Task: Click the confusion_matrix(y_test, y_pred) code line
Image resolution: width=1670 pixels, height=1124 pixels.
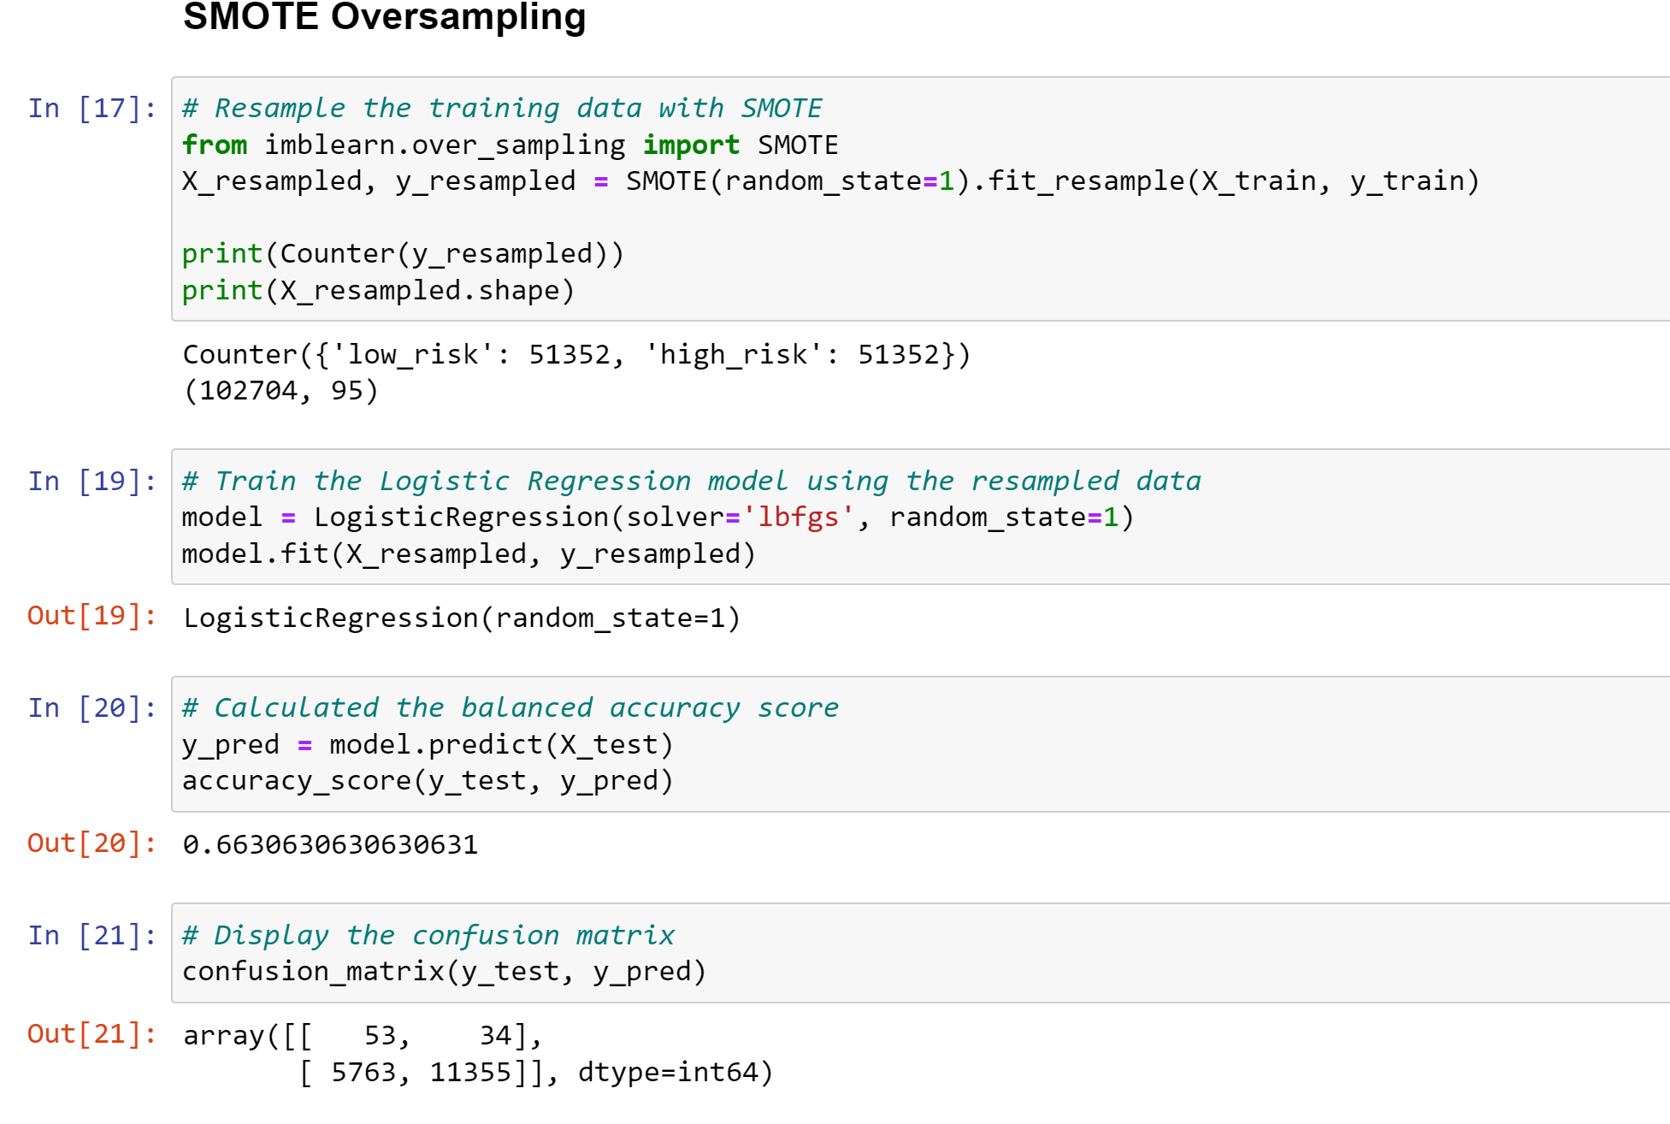Action: [444, 972]
